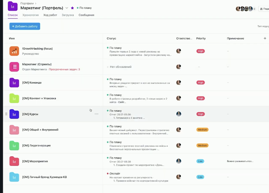
Task: Click Low priority tag in Личный бренд row
Action: click(x=200, y=177)
